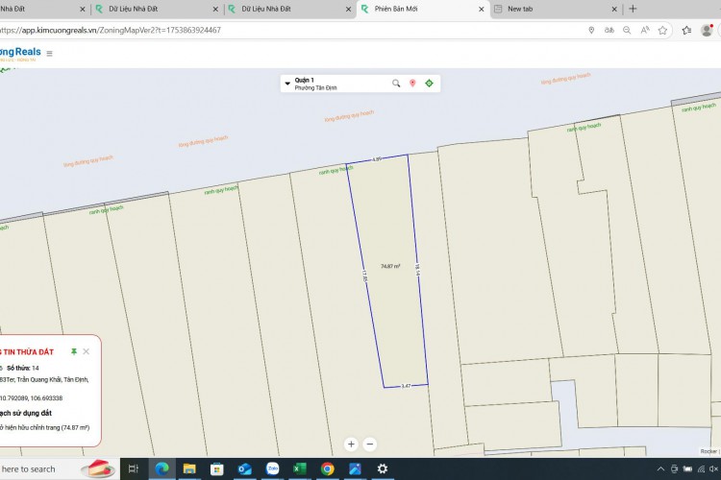Click the KimCuongReals logo
Viewport: 721px width, 480px height.
coord(20,54)
